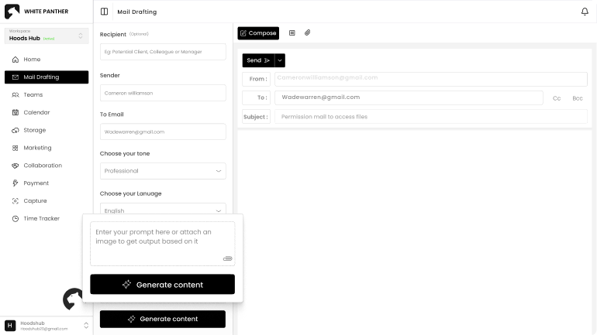597x335 pixels.
Task: Click the Subject input field
Action: [430, 117]
